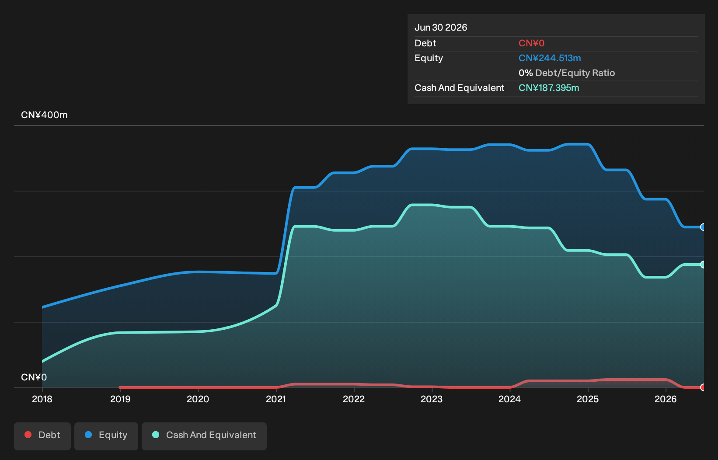Click the 2018 x-axis label
Screen dimensions: 718x460
tap(42, 399)
